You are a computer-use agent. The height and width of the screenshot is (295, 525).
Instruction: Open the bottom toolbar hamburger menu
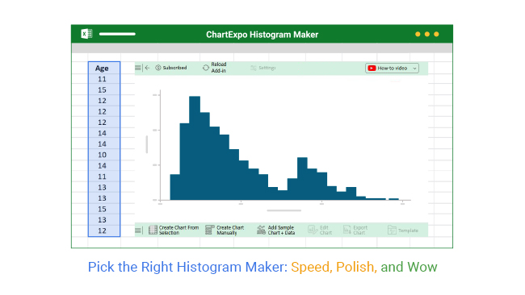pos(138,231)
